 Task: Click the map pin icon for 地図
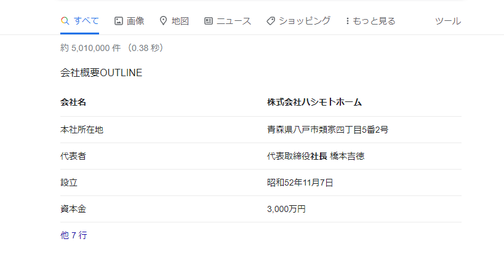click(x=163, y=21)
